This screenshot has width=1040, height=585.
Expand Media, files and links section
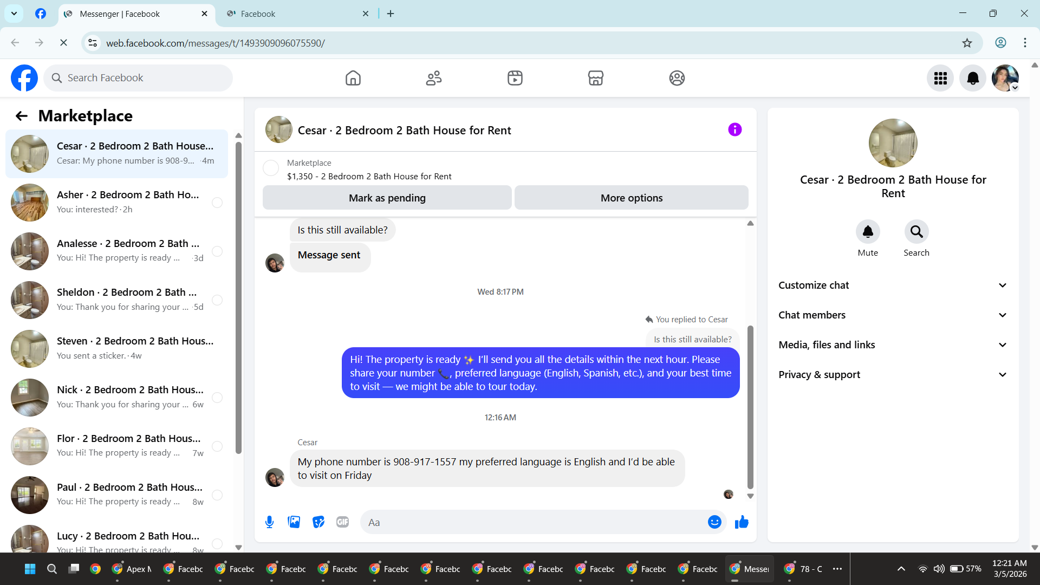pyautogui.click(x=893, y=345)
